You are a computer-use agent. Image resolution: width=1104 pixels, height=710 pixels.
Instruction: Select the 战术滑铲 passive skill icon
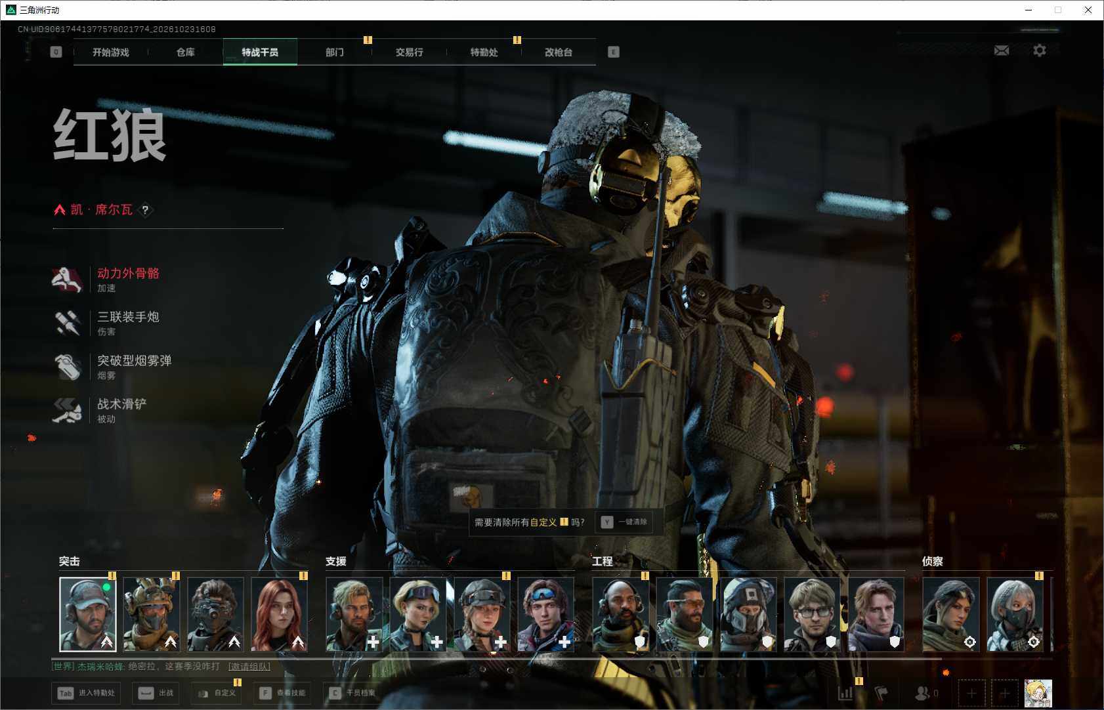tap(66, 411)
